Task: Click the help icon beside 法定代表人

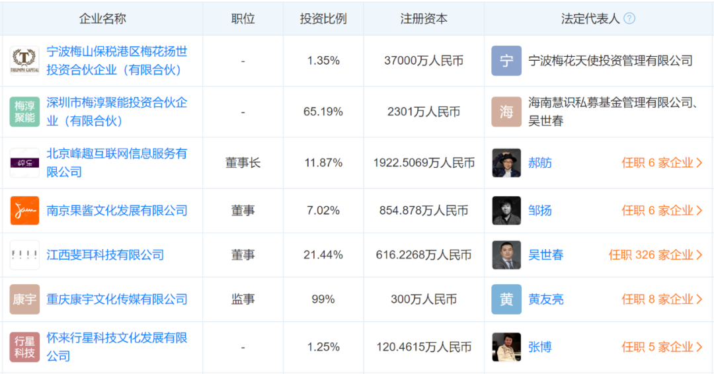Action: tap(629, 19)
